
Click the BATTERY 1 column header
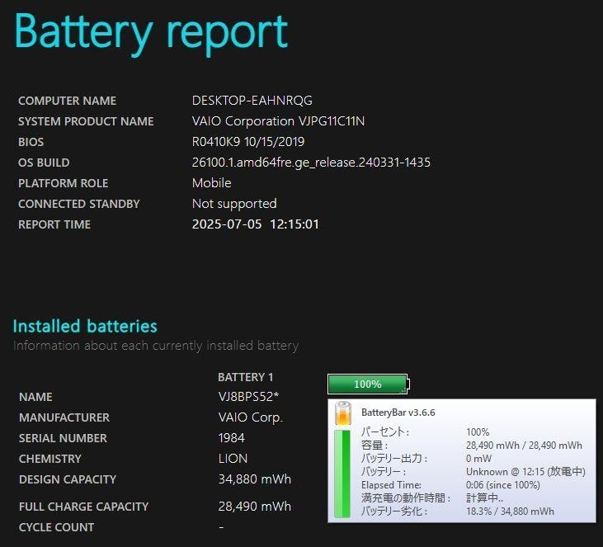245,377
